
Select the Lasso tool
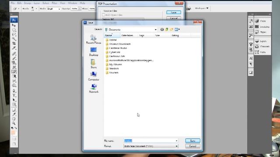[x=14, y=34]
